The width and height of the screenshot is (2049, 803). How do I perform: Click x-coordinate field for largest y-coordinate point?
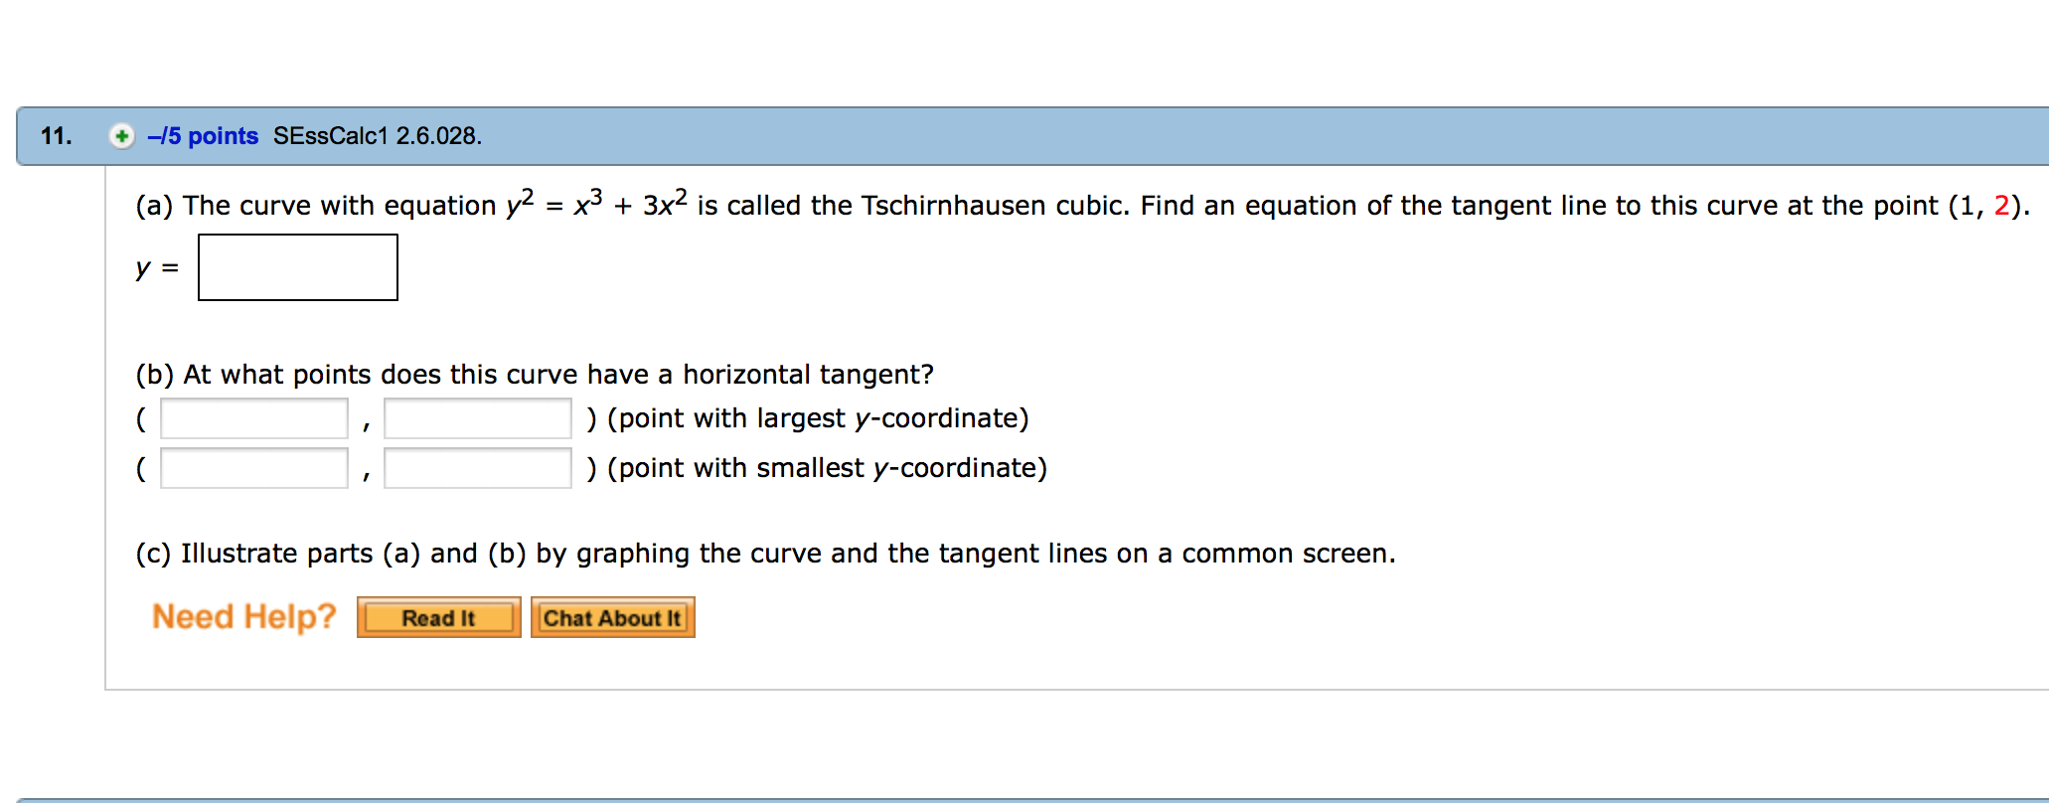(253, 417)
